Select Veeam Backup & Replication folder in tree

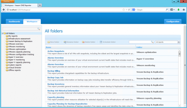pyautogui.click(x=20, y=41)
